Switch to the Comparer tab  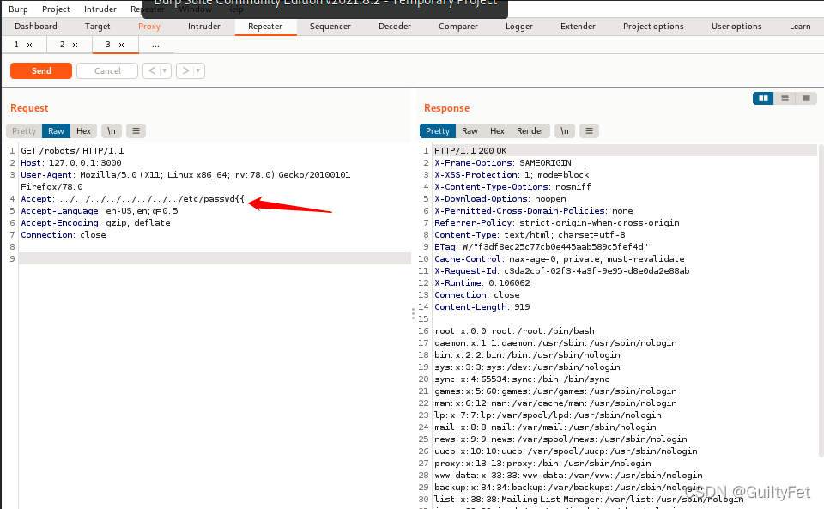tap(458, 27)
